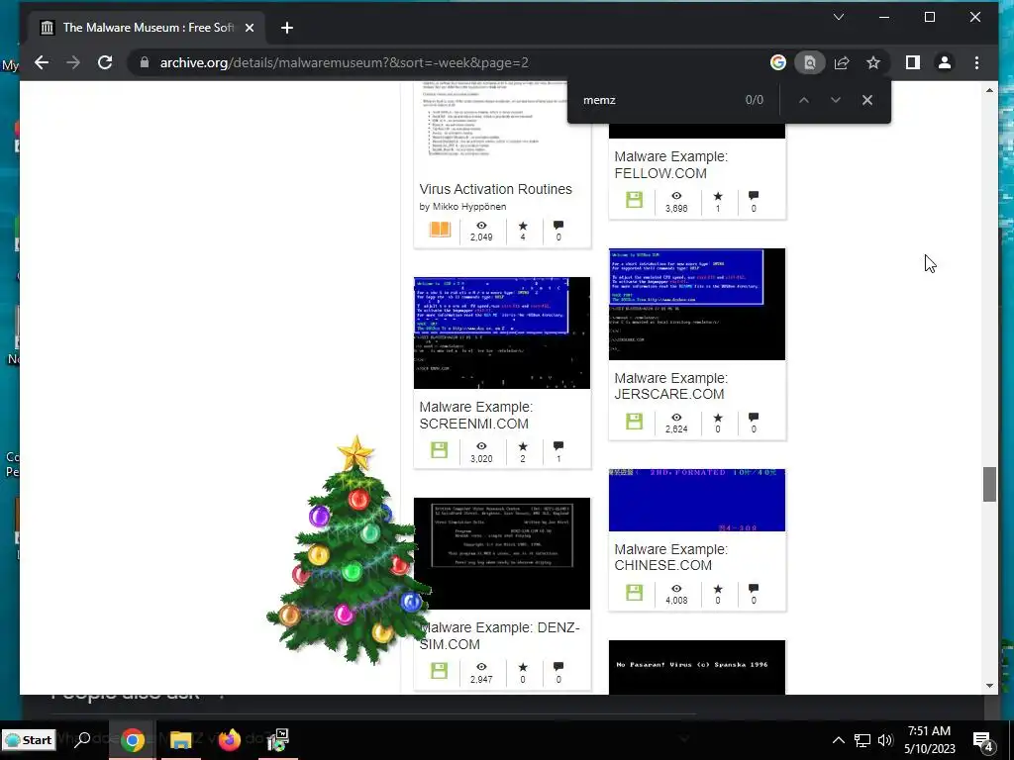Click the floppy icon under SCREENMI.COM
Image resolution: width=1014 pixels, height=760 pixels.
click(439, 450)
